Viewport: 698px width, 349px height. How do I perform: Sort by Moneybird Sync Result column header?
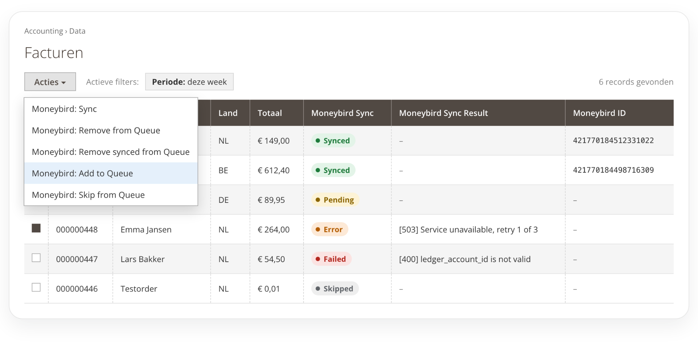478,113
